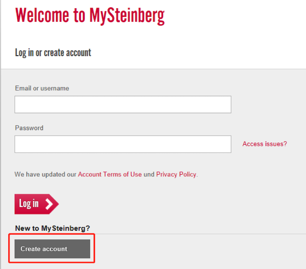306x269 pixels.
Task: Open the Account Terms of Use link
Action: [110, 175]
